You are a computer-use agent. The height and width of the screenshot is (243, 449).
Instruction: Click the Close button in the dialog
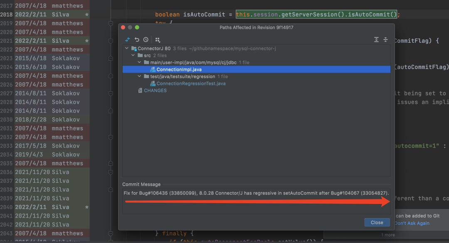click(x=377, y=222)
